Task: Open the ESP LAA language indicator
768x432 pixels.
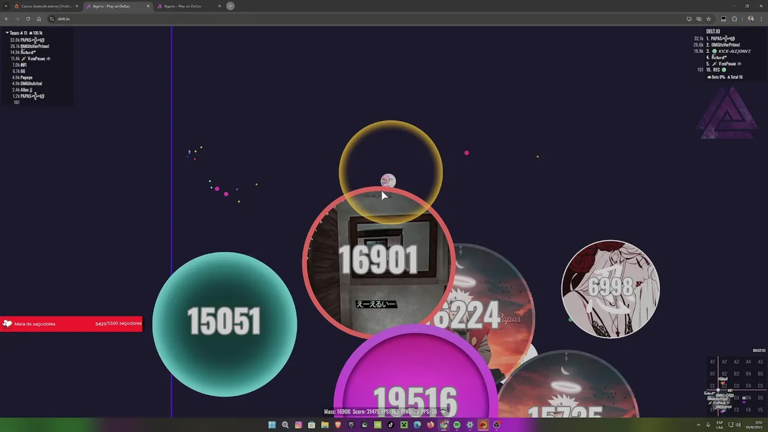Action: 719,425
